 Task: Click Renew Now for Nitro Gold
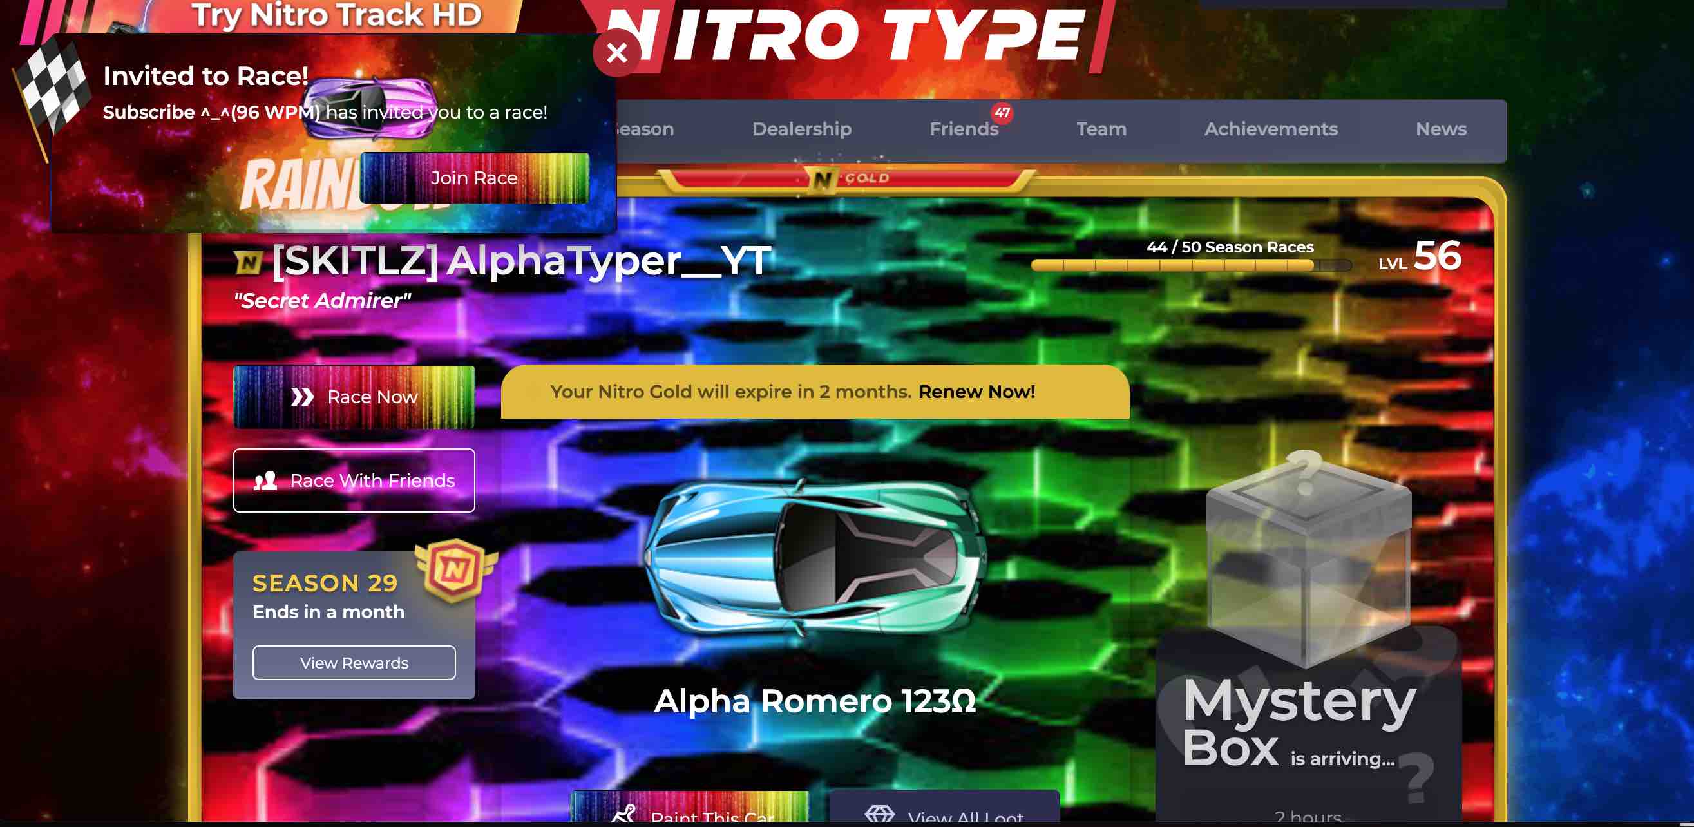click(977, 392)
